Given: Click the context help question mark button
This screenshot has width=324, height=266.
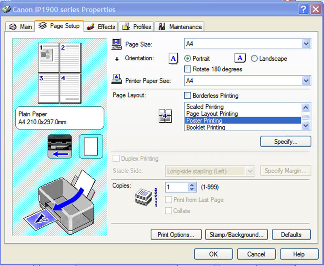Looking at the screenshot, I should coord(304,9).
